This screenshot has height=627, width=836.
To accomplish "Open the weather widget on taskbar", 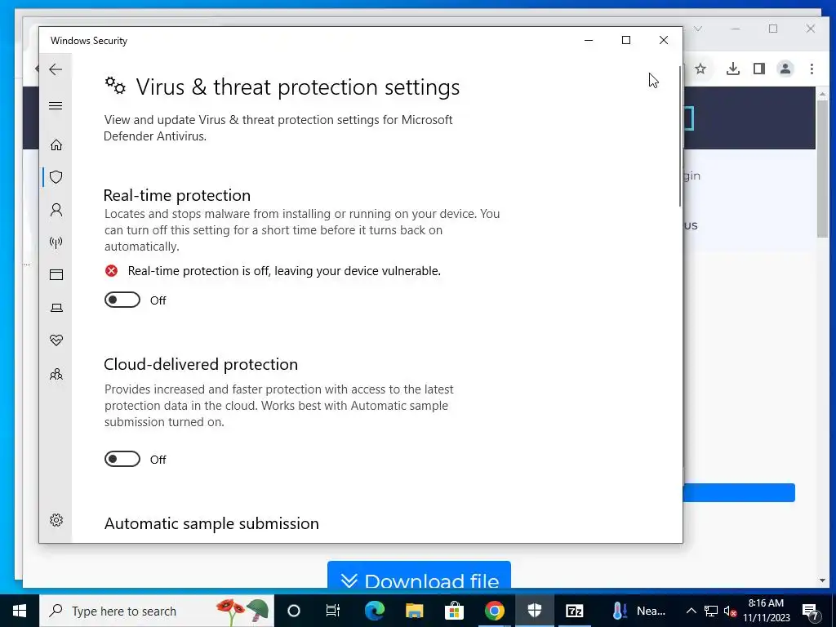I will click(x=638, y=611).
